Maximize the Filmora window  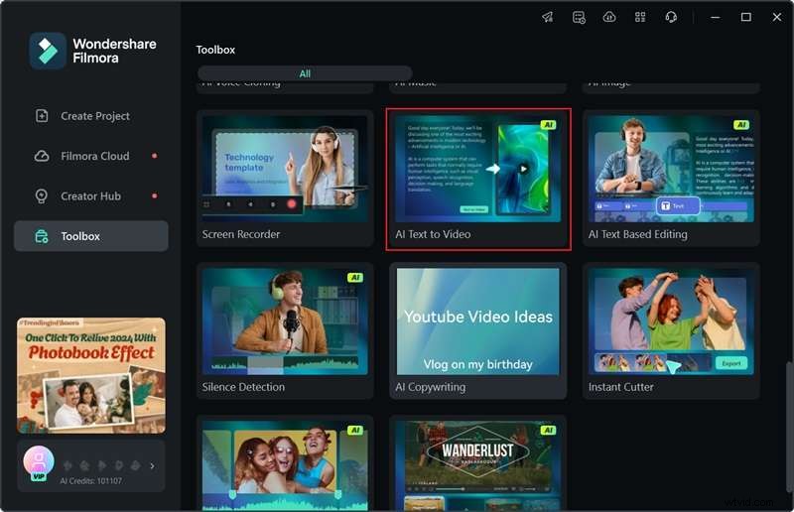[746, 17]
